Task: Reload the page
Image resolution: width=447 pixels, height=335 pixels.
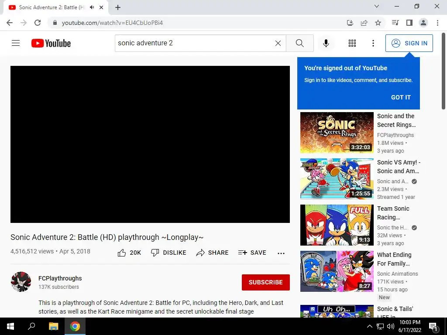Action: 38,23
